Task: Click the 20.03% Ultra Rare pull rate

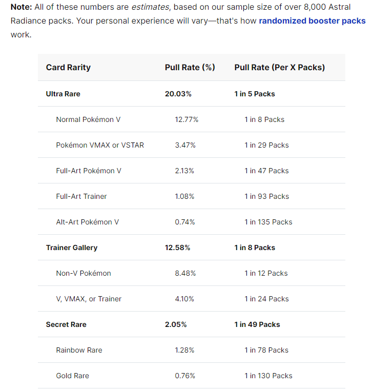Action: coord(178,94)
